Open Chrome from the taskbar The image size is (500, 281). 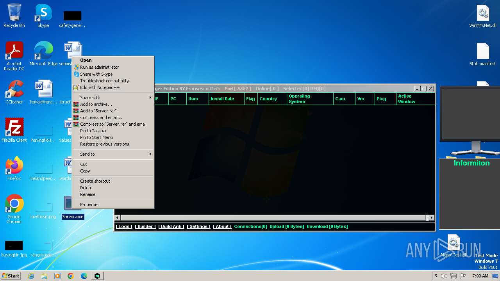71,276
